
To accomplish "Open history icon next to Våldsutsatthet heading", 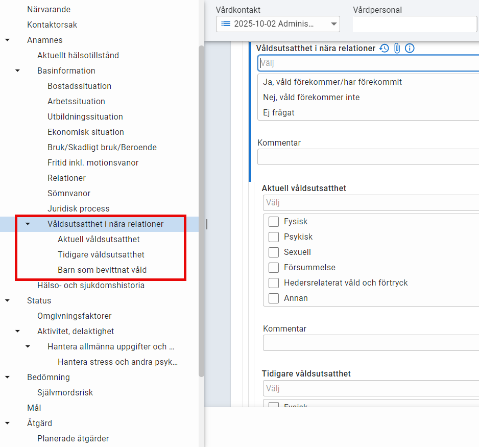I will coord(384,48).
